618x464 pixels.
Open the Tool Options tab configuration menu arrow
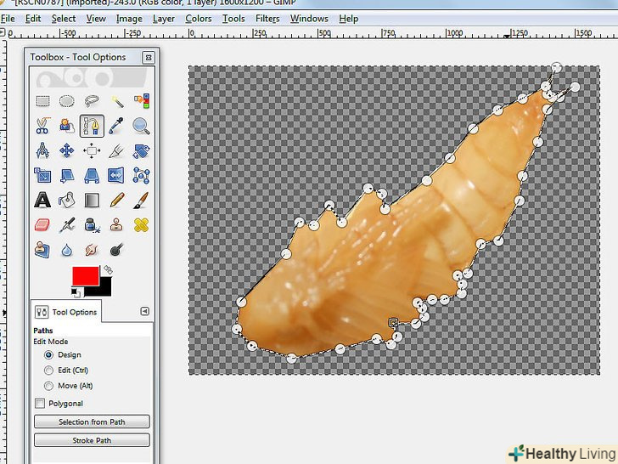(x=144, y=311)
